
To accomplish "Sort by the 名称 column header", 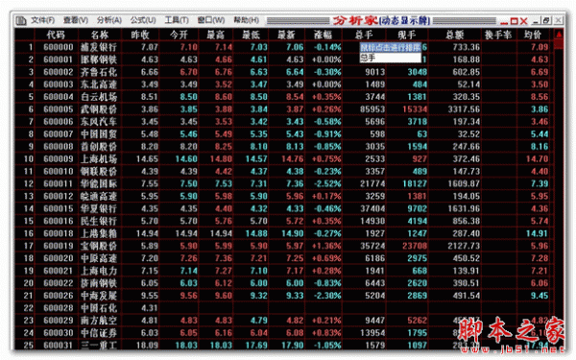I will tap(99, 35).
